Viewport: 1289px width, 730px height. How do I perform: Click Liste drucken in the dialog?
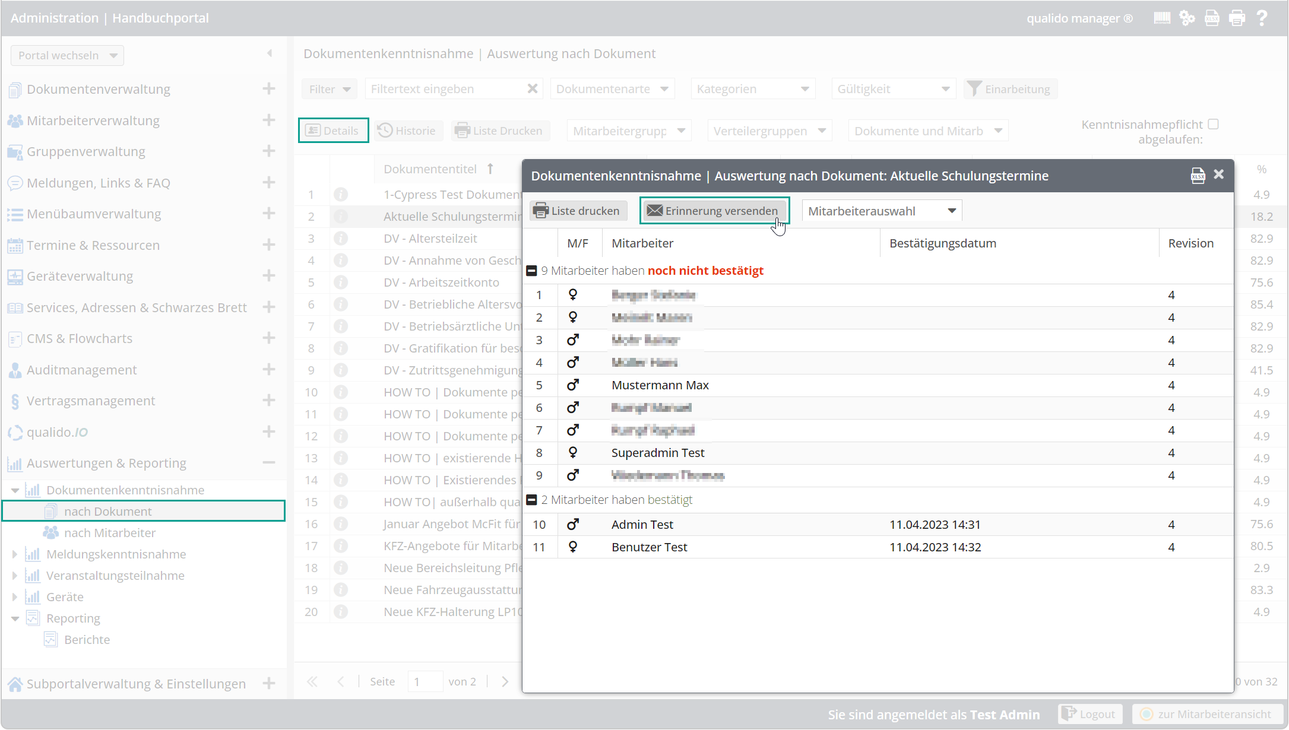click(578, 211)
